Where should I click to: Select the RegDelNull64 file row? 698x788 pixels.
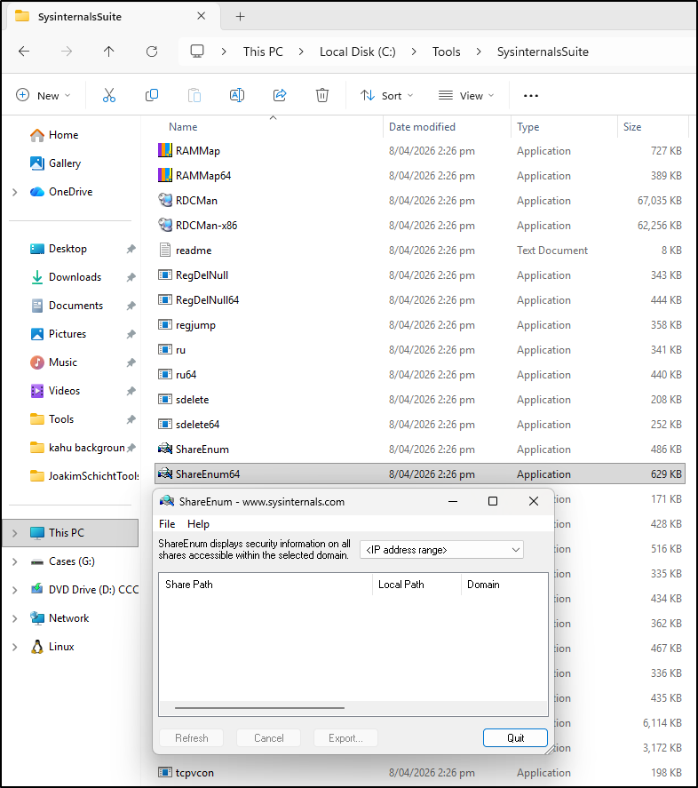point(420,300)
